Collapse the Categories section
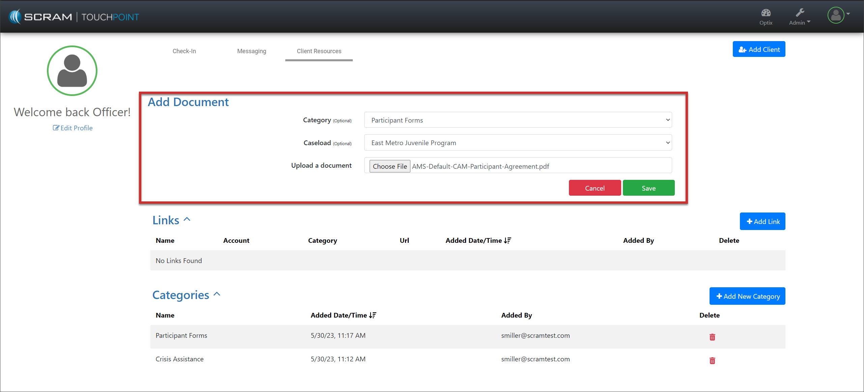 (x=217, y=294)
